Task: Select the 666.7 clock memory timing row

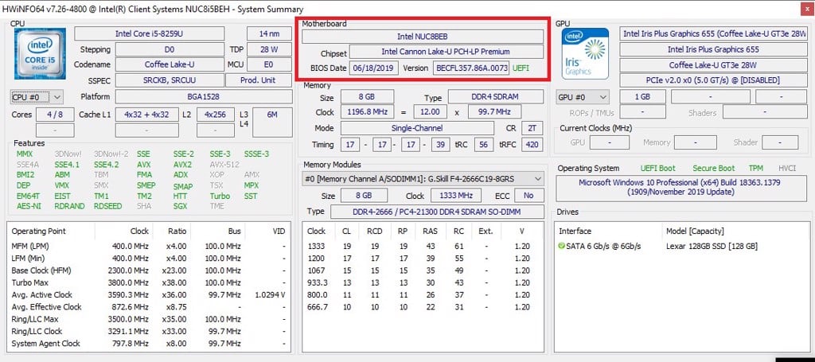Action: click(x=423, y=307)
